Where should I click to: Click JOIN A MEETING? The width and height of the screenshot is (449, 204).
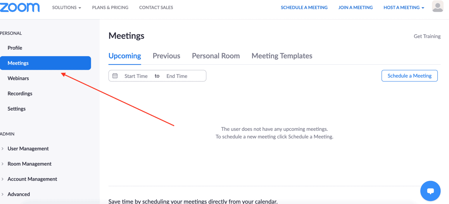pyautogui.click(x=355, y=7)
